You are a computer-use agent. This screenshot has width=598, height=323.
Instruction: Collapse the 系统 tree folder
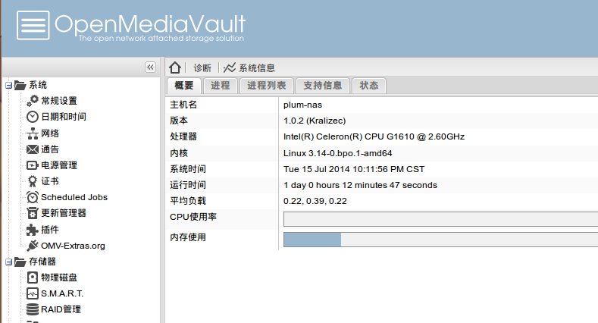[8, 85]
